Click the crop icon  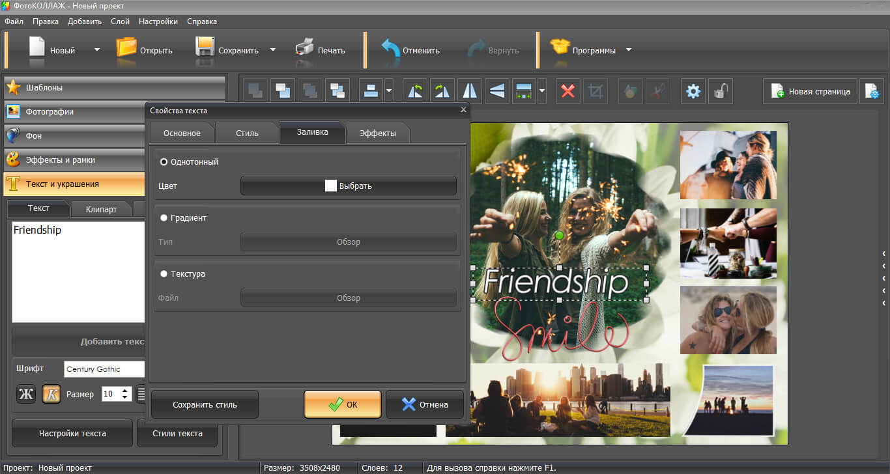point(595,91)
